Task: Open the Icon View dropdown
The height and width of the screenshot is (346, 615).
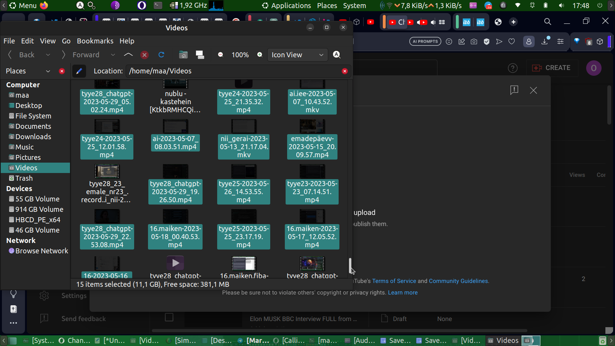Action: 298,55
